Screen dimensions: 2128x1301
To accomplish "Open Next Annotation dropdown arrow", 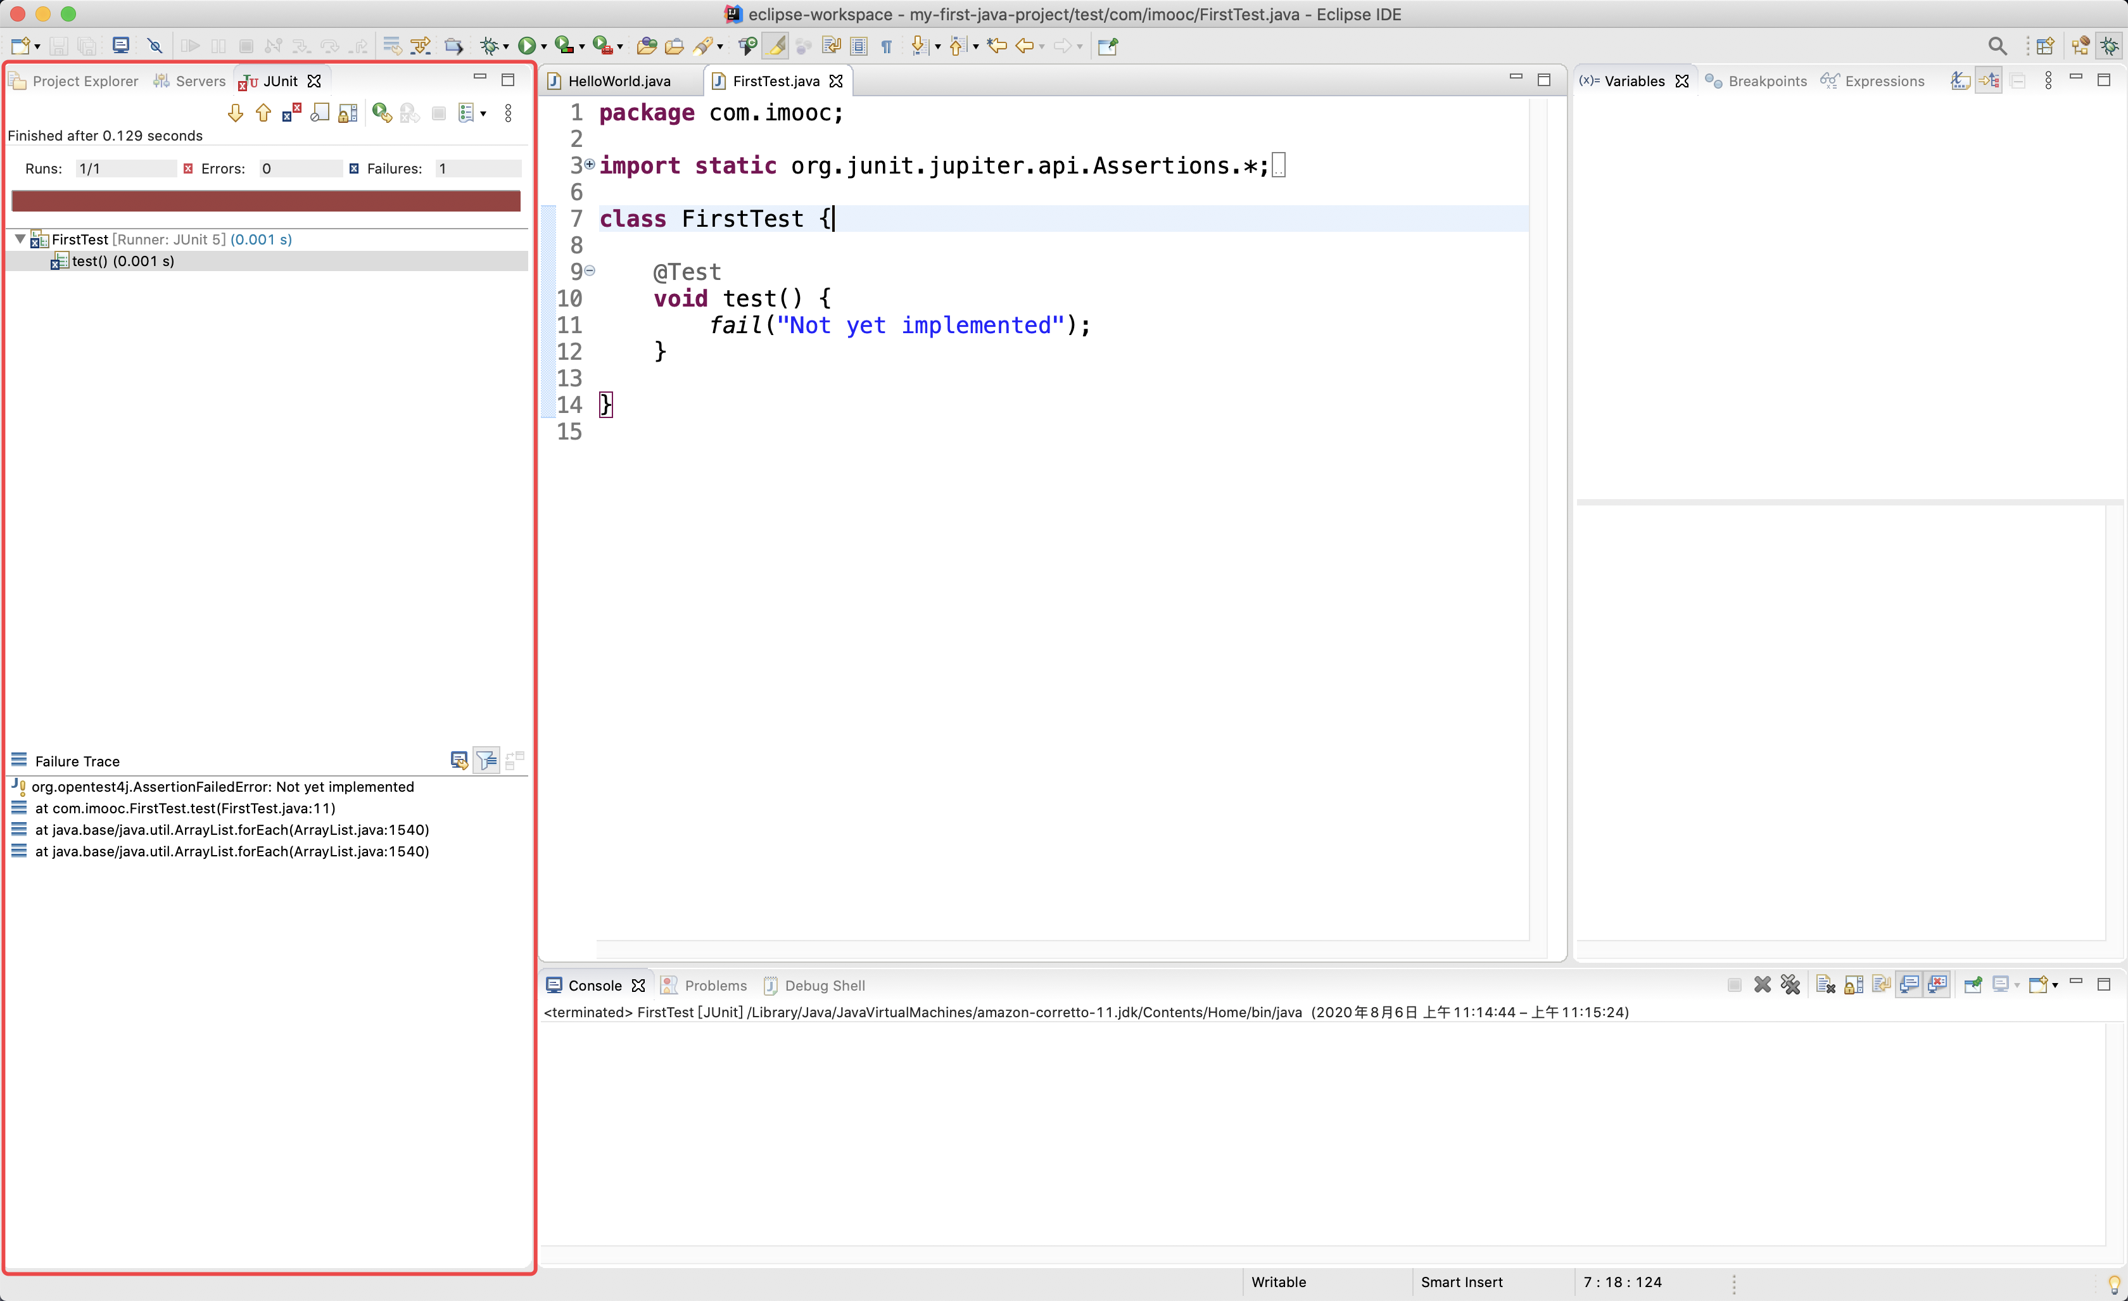I will 938,48.
